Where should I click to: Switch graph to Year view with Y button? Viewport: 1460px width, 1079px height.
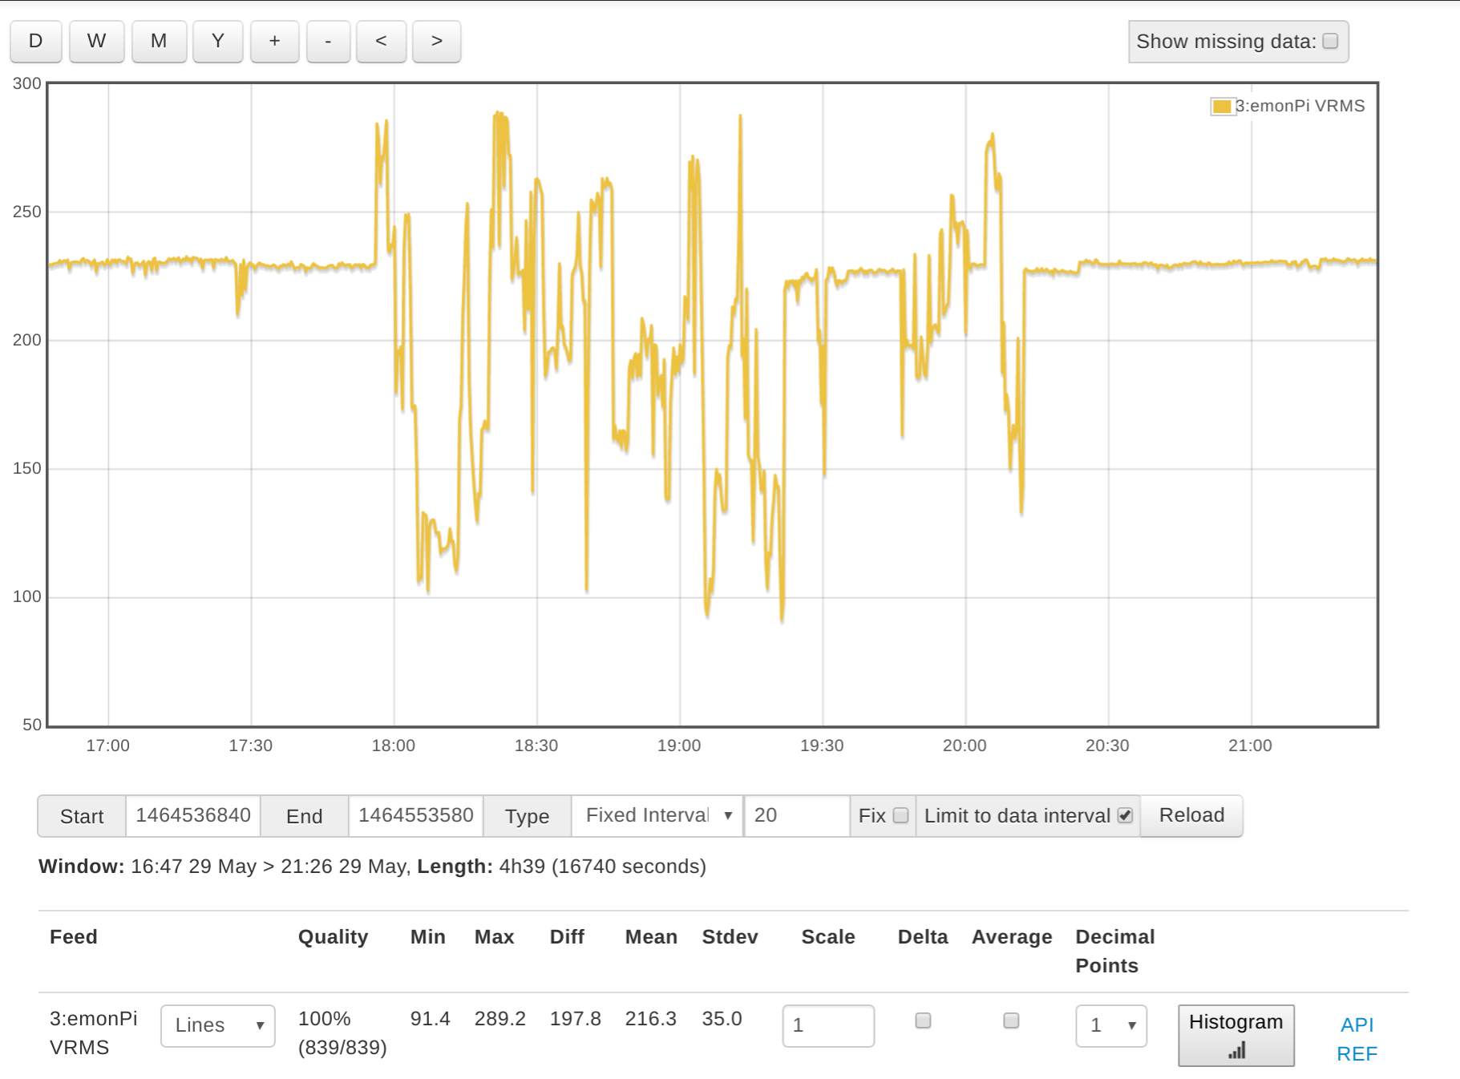217,42
